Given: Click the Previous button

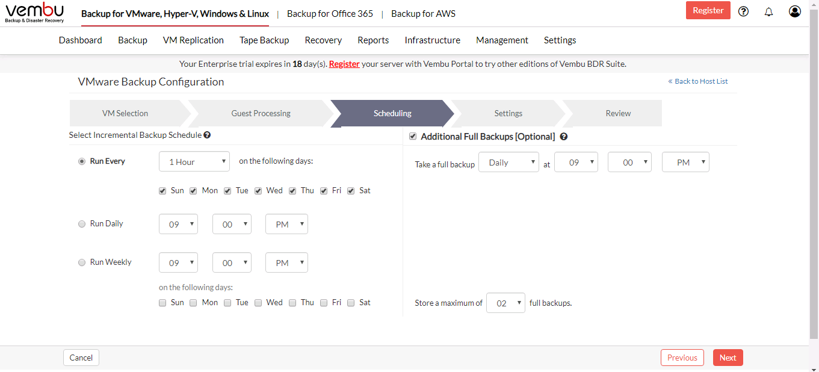Looking at the screenshot, I should coord(682,358).
